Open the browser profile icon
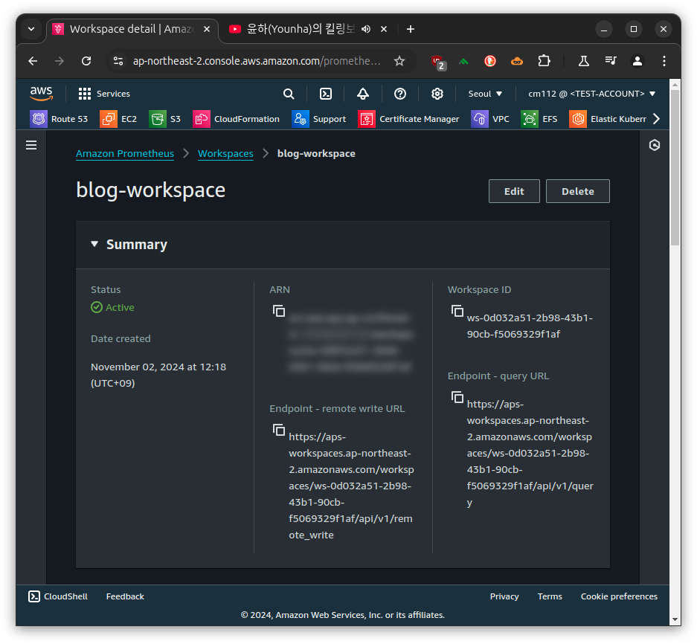 pos(637,61)
